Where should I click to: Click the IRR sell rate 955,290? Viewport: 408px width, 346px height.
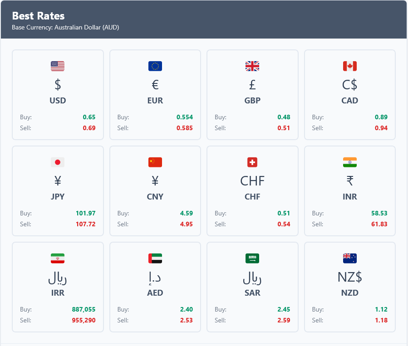point(84,320)
